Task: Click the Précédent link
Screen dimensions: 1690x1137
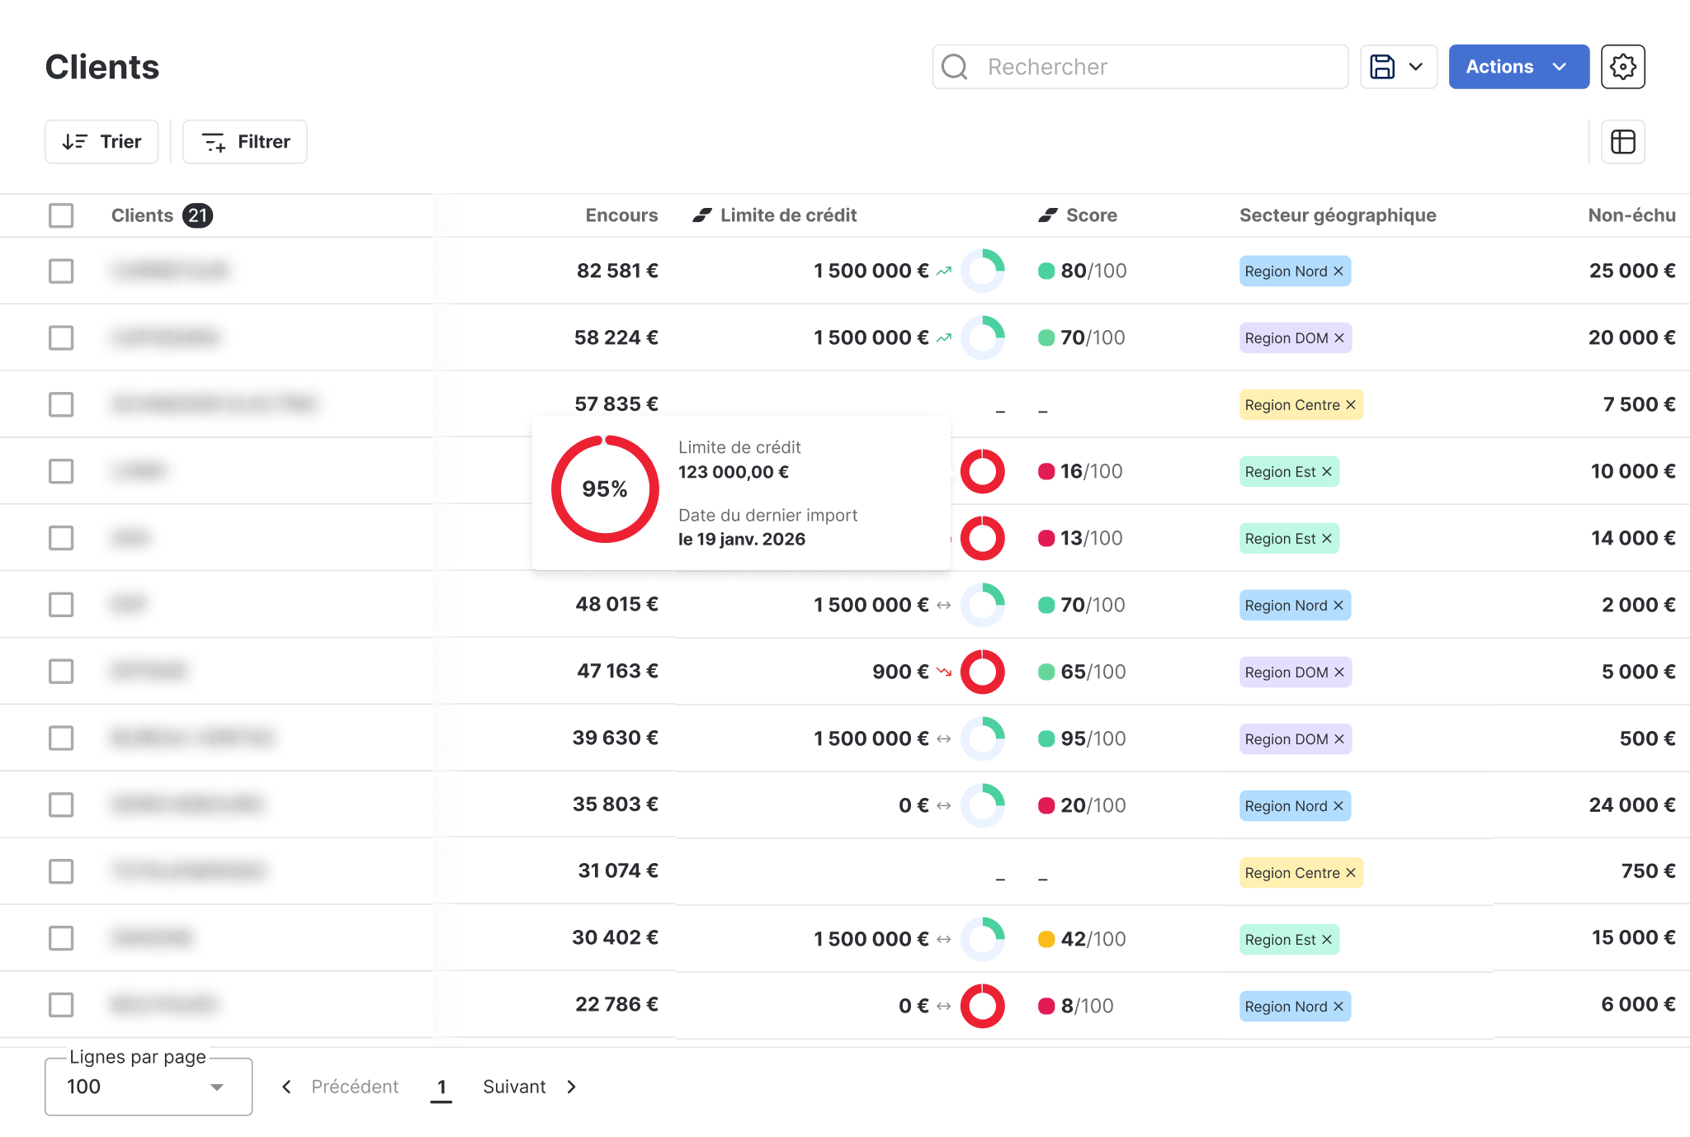Action: tap(355, 1086)
